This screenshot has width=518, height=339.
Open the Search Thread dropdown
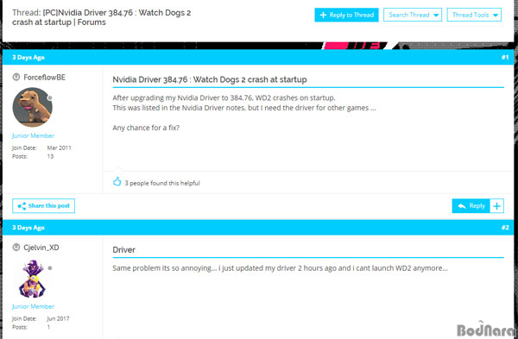(x=413, y=15)
